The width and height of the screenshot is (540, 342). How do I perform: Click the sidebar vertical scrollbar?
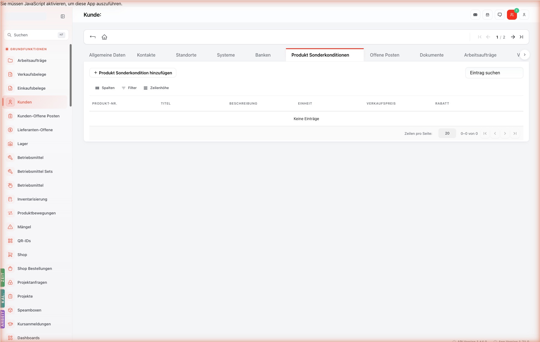(x=71, y=75)
